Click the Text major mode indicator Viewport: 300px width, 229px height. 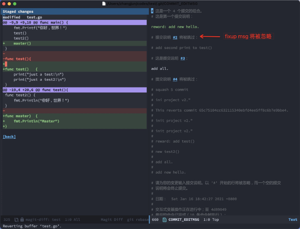[x=292, y=219]
